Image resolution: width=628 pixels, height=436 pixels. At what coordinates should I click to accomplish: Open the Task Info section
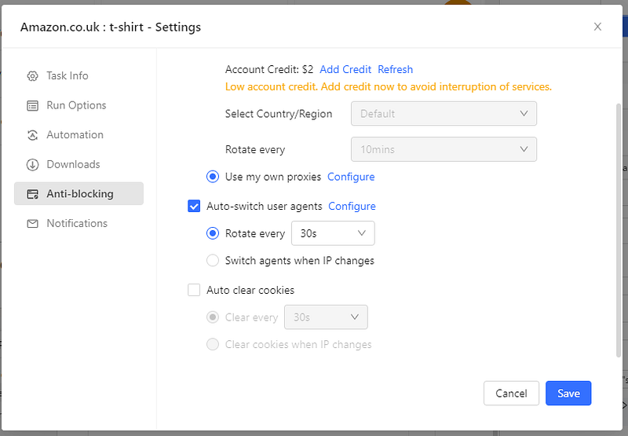point(79,75)
